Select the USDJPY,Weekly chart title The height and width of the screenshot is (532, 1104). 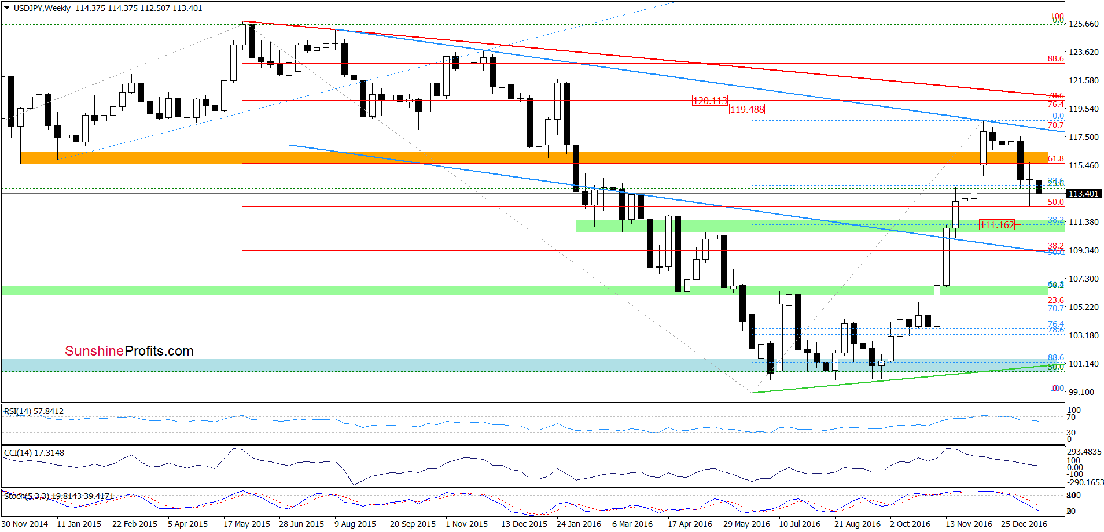[42, 8]
